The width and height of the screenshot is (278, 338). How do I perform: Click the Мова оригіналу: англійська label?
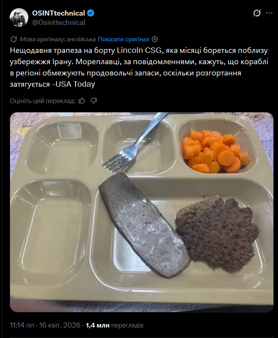click(x=58, y=39)
